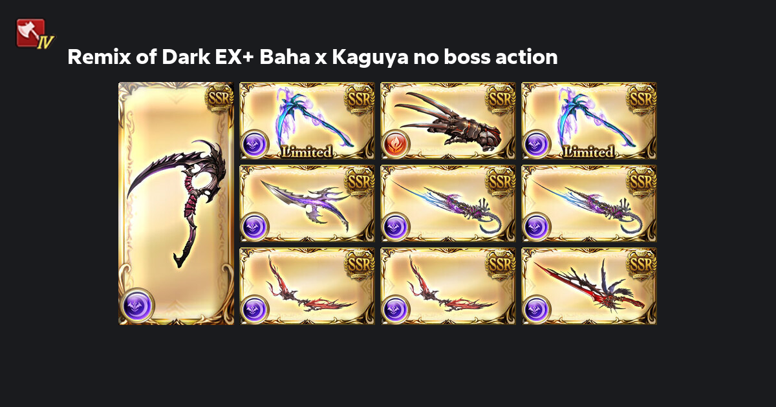The width and height of the screenshot is (776, 407).
Task: Select the purple curved dagger weapon
Action: (307, 203)
